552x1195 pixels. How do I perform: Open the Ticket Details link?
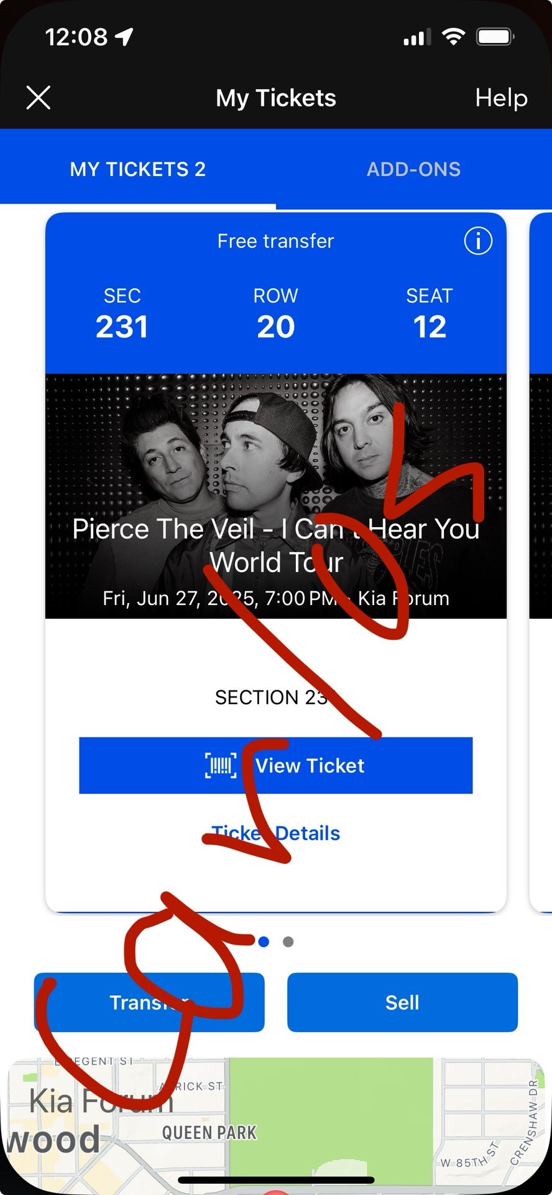[x=276, y=833]
